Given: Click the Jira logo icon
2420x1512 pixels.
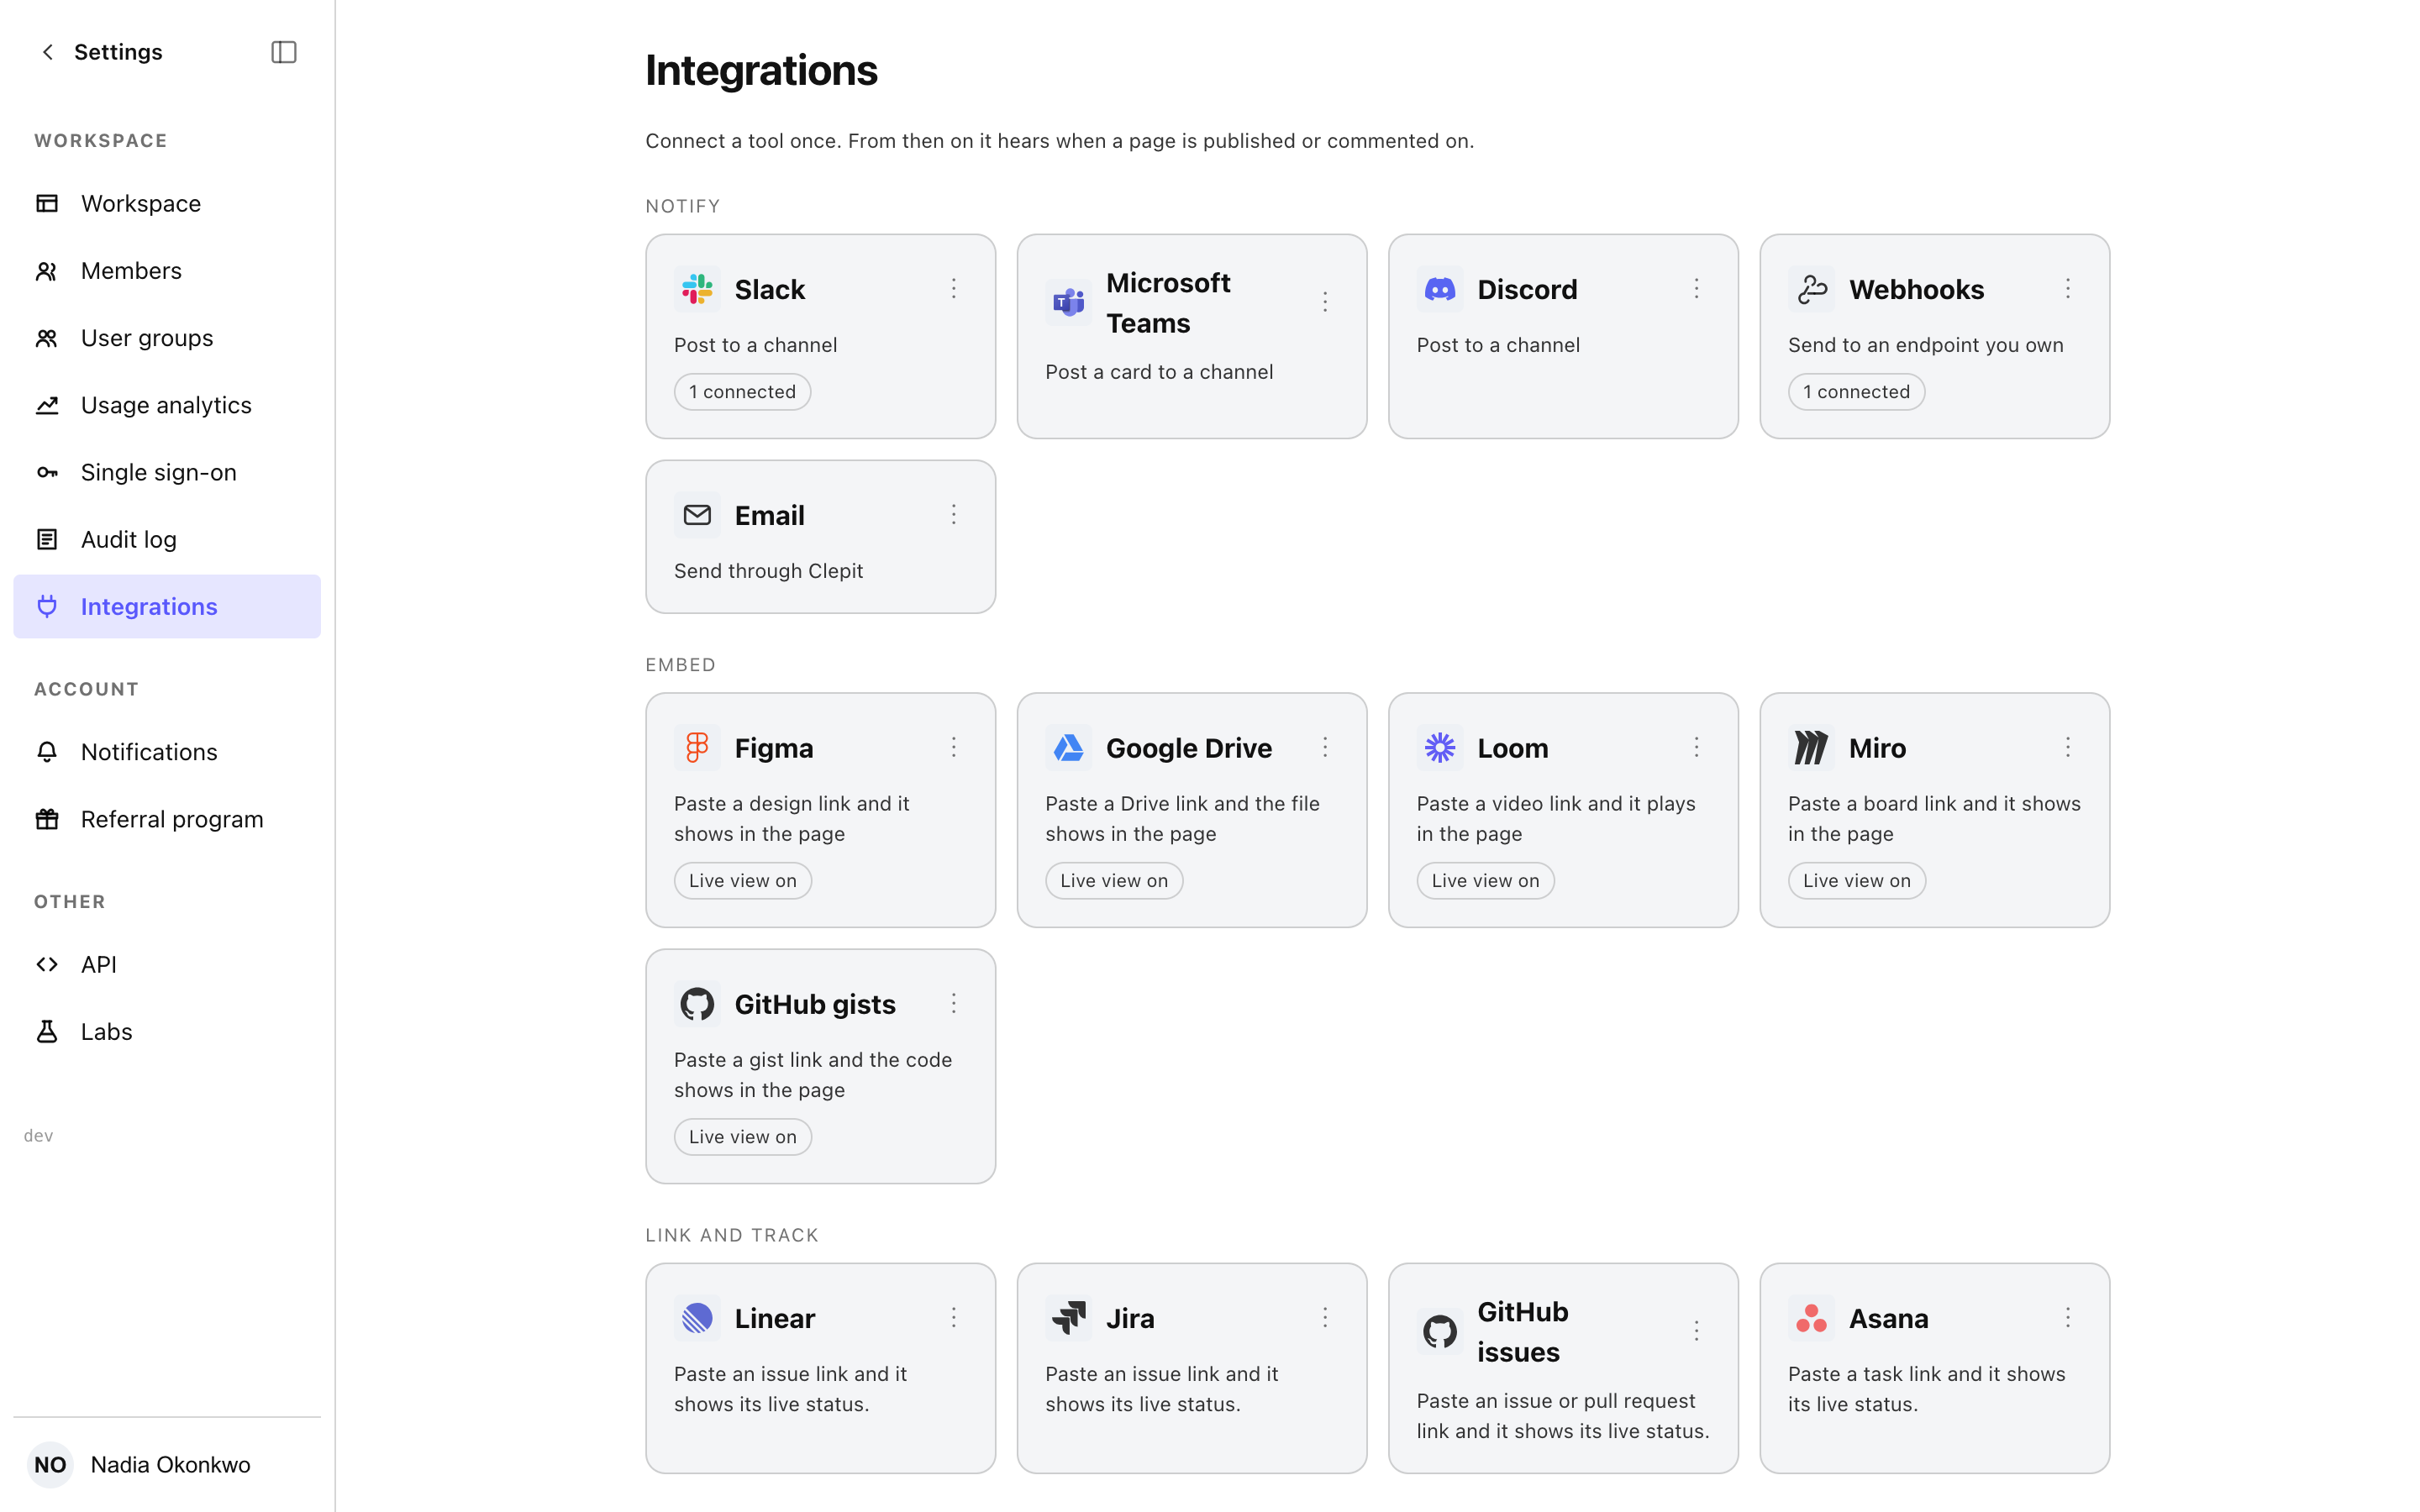Looking at the screenshot, I should point(1068,1318).
